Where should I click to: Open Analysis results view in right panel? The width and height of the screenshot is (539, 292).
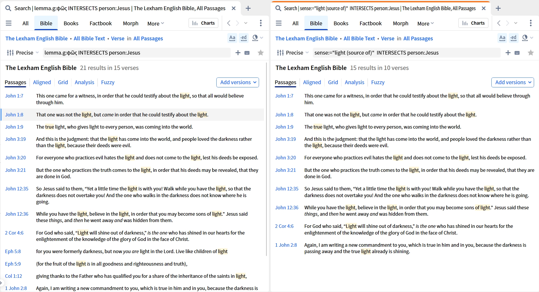point(354,82)
